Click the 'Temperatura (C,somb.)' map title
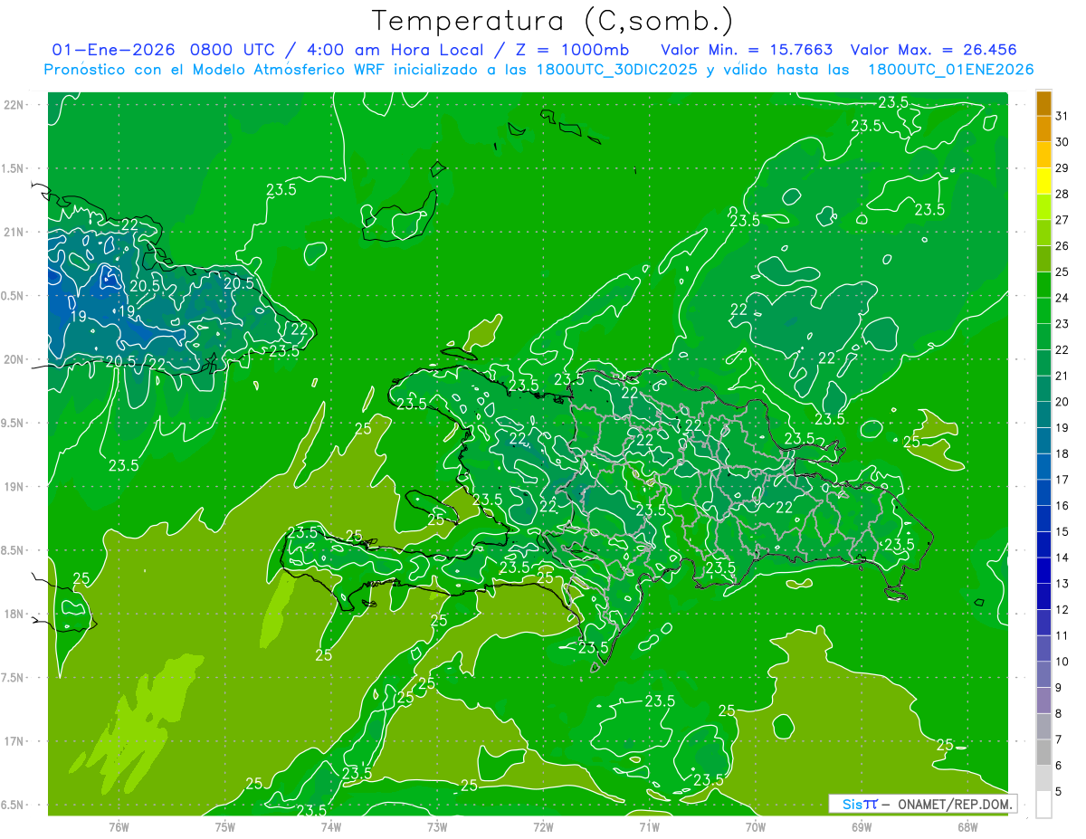 (553, 20)
